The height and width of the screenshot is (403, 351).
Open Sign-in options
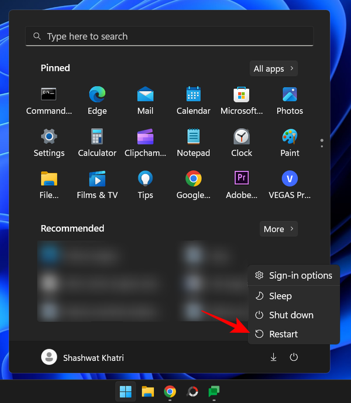300,275
